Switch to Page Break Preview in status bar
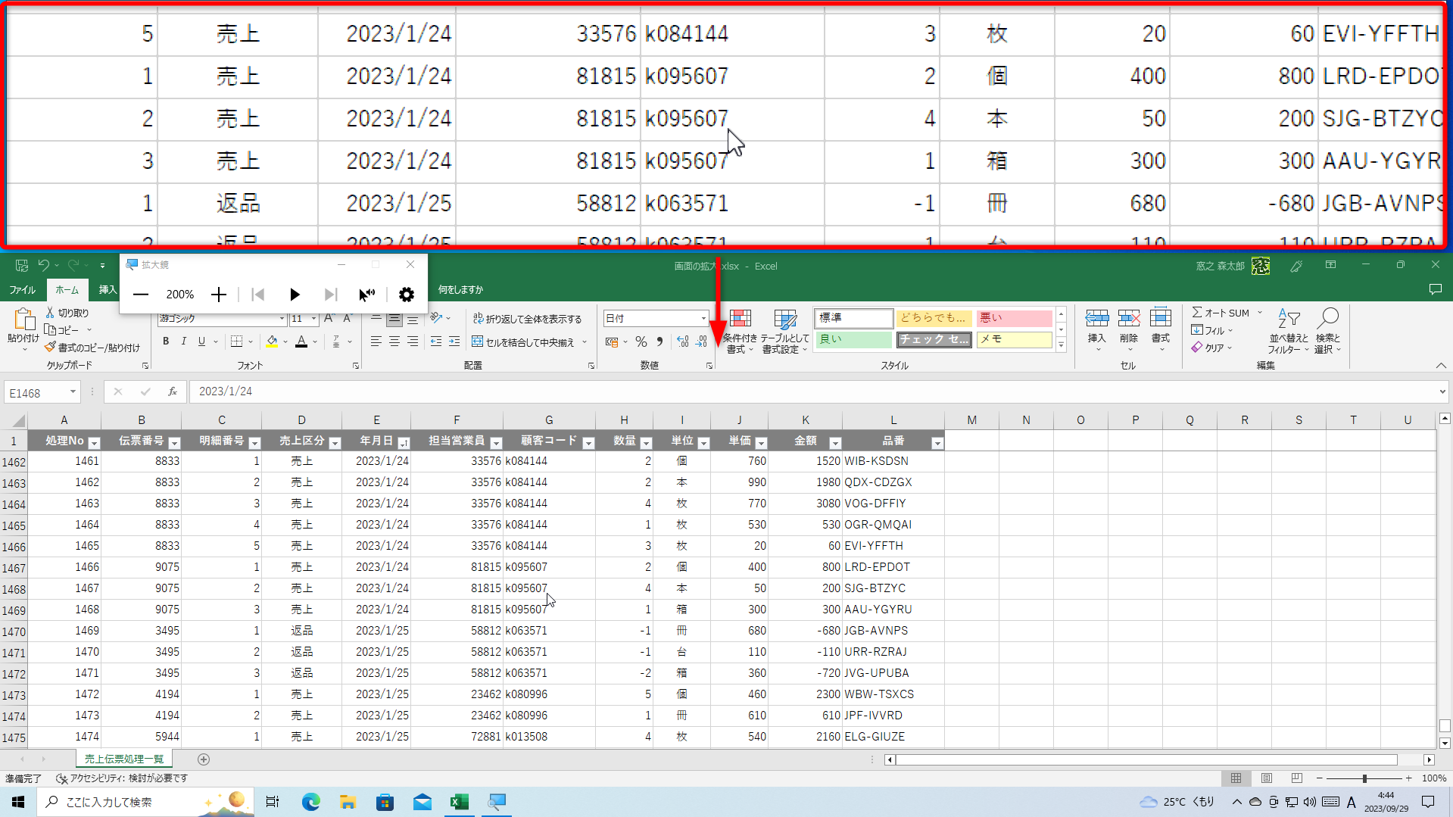The width and height of the screenshot is (1453, 817). click(x=1297, y=778)
